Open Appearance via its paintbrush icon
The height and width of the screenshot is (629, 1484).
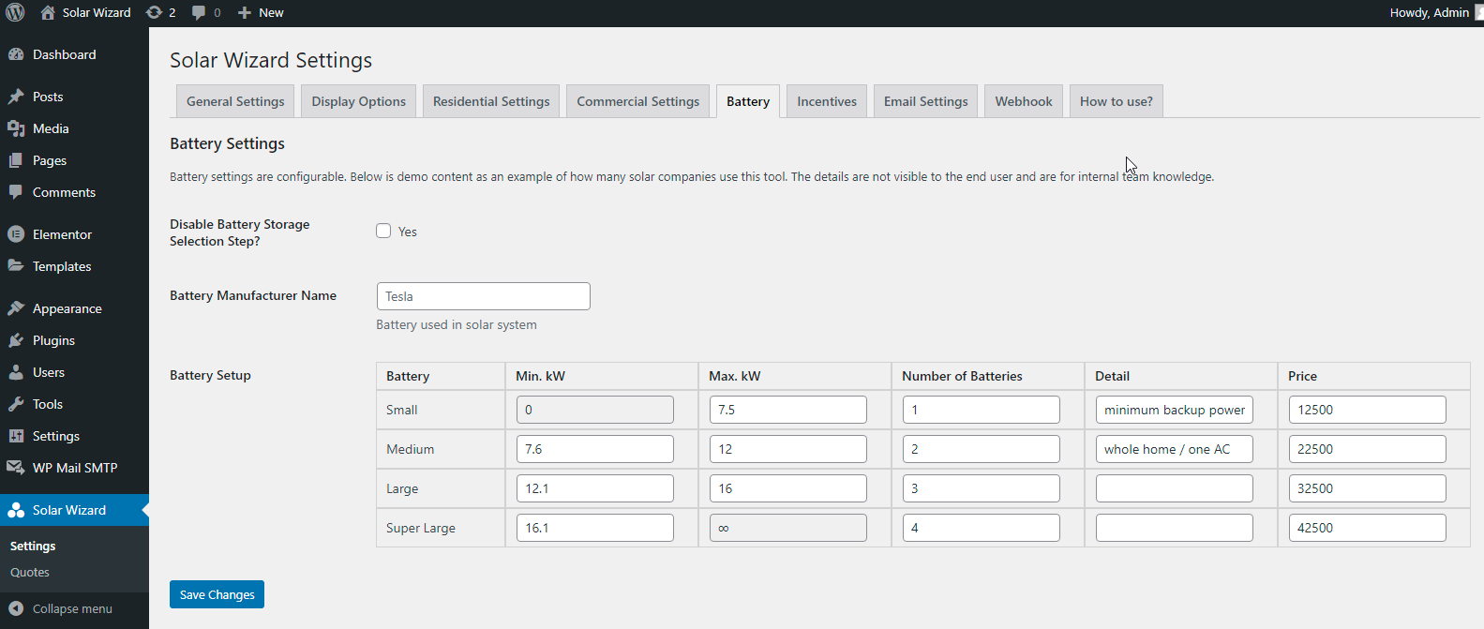click(x=16, y=308)
